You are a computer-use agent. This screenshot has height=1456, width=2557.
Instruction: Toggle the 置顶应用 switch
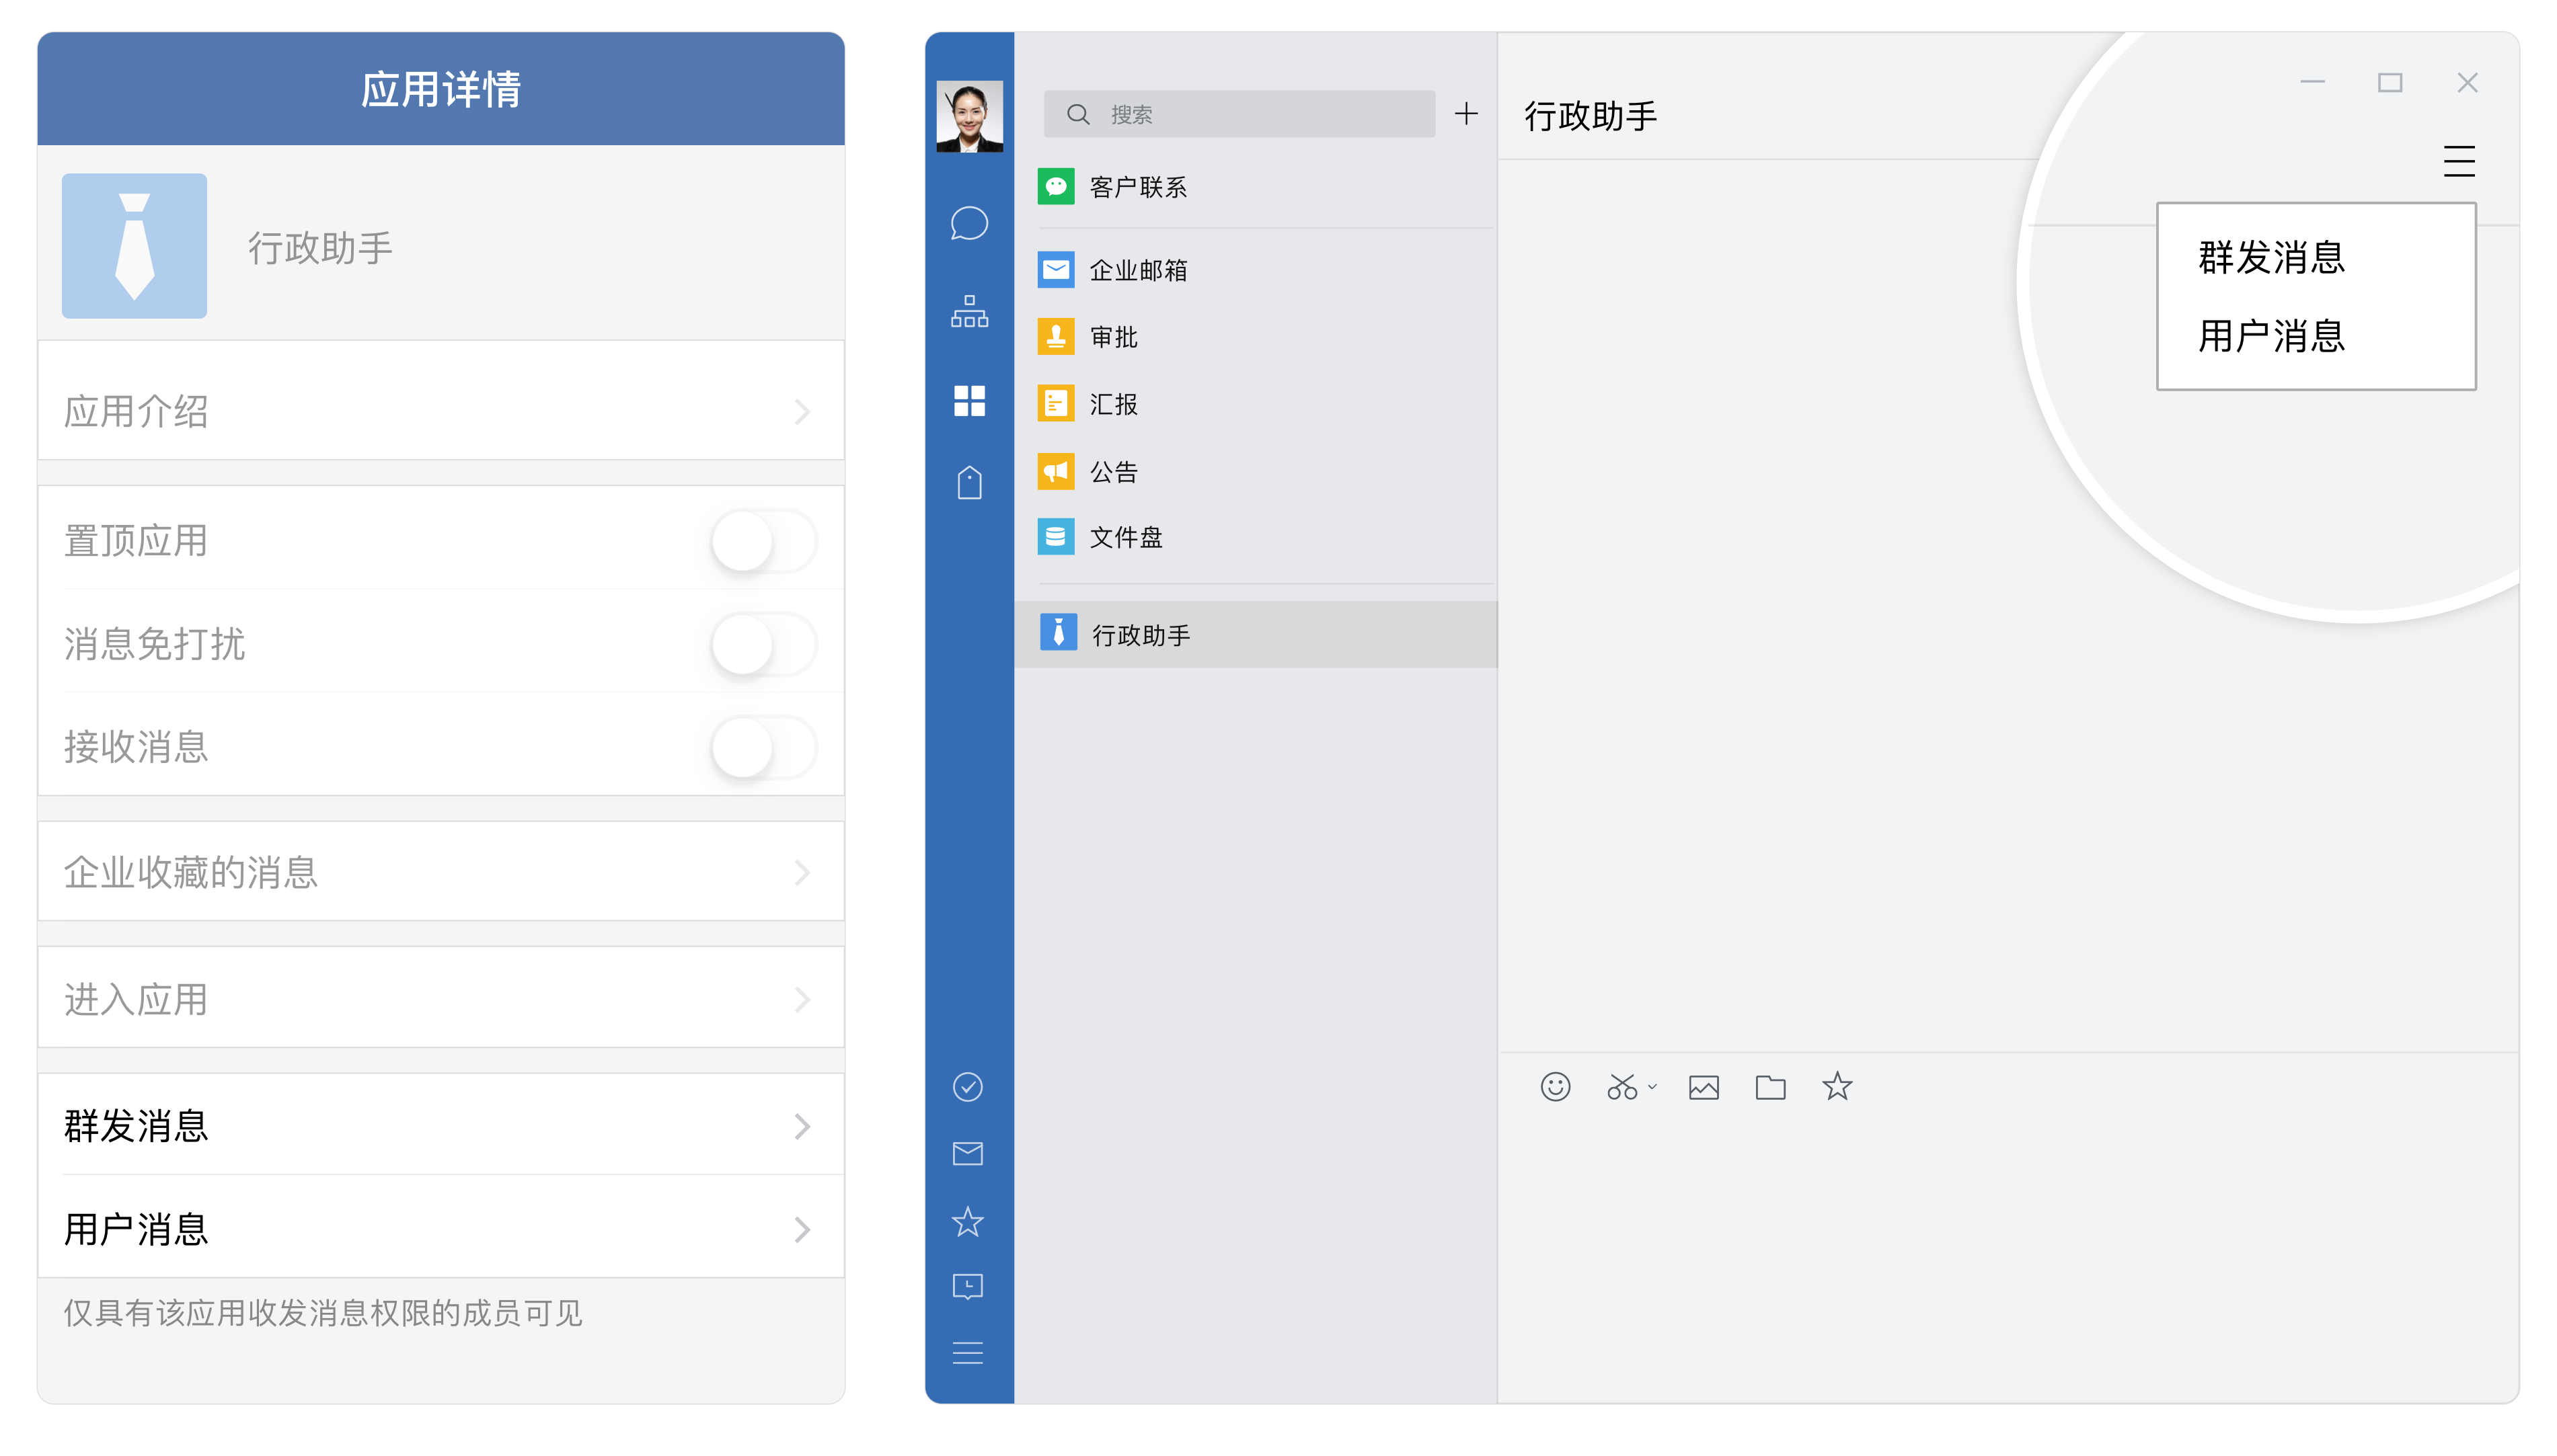click(x=763, y=541)
